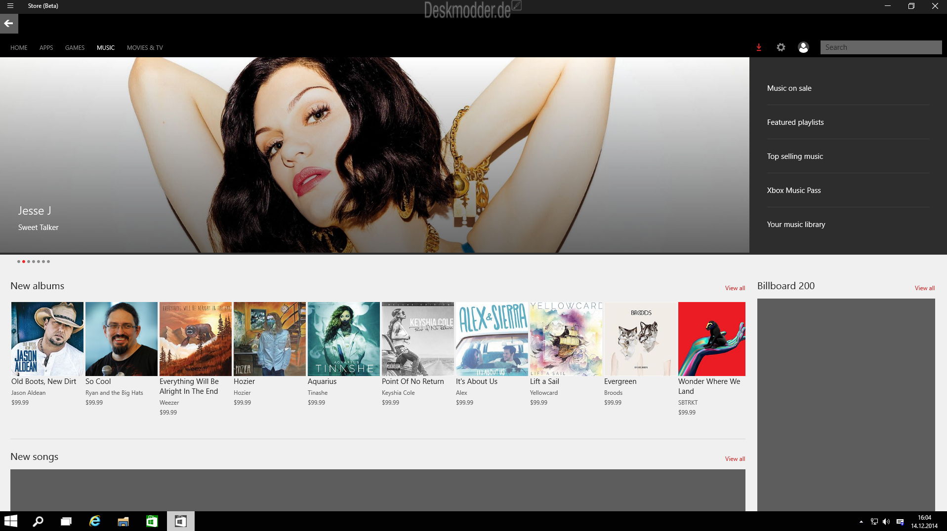The image size is (947, 531).
Task: Launch Internet Explorer from taskbar
Action: click(95, 521)
